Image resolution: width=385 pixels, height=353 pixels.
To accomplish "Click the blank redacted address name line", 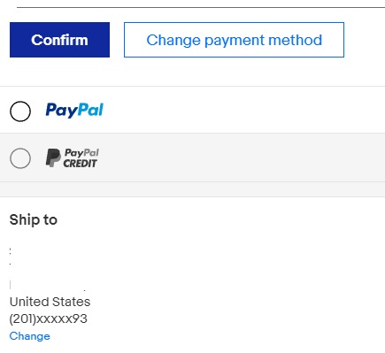I will [x=47, y=251].
